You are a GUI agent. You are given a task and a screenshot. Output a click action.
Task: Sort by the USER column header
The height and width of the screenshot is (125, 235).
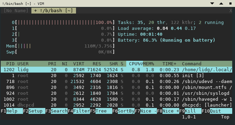tap(23, 64)
